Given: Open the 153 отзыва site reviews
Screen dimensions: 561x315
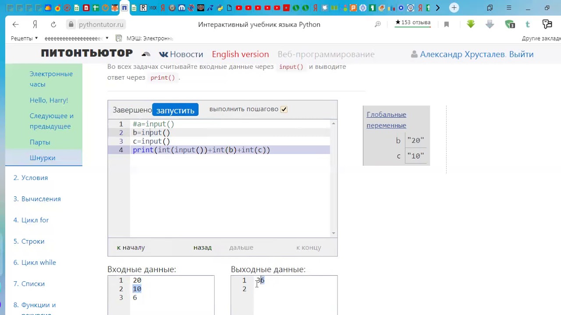Looking at the screenshot, I should 413,23.
